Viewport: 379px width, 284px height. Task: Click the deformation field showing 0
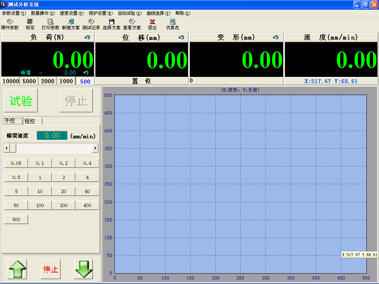236,81
